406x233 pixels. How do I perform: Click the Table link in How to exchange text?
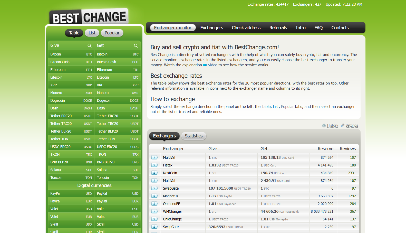pos(266,107)
